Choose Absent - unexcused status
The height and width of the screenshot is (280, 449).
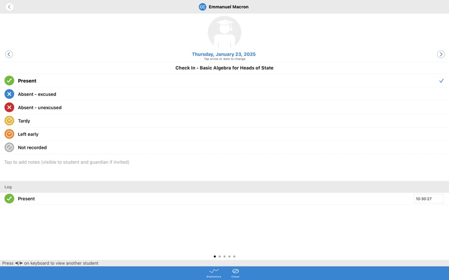tap(224, 107)
